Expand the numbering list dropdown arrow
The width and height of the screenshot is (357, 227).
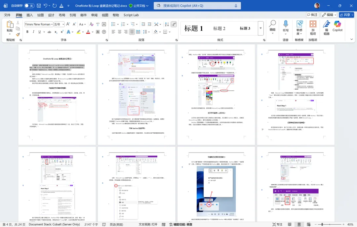(128, 24)
